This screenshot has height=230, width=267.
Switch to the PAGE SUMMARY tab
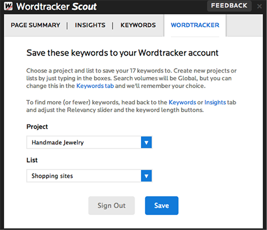tap(35, 25)
